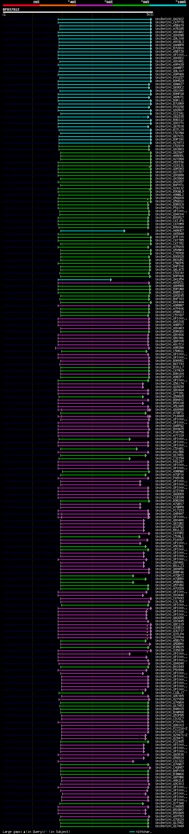189x834 pixels.
Task: Select hit label UniRef100_Q67EX8
Action: point(169,127)
